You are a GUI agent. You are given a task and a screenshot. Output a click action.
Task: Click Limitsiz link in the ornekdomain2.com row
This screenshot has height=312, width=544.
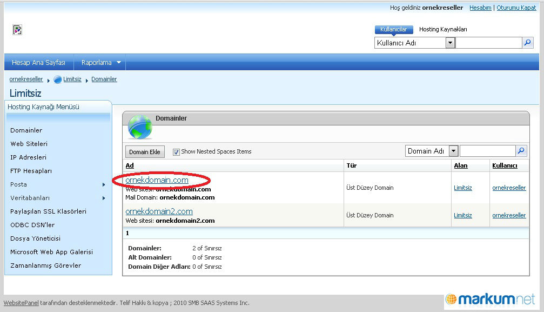coord(463,215)
